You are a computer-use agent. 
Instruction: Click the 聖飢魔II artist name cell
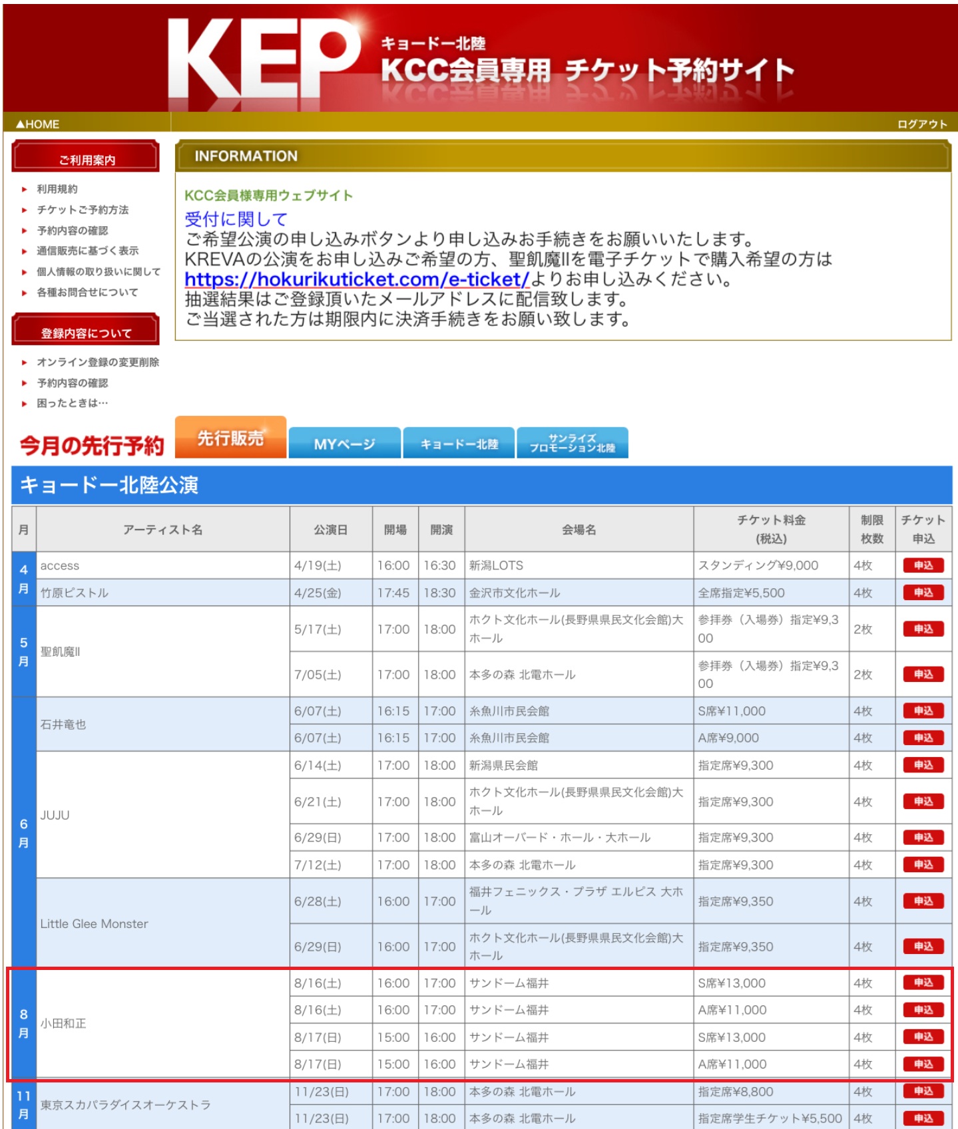pyautogui.click(x=163, y=651)
